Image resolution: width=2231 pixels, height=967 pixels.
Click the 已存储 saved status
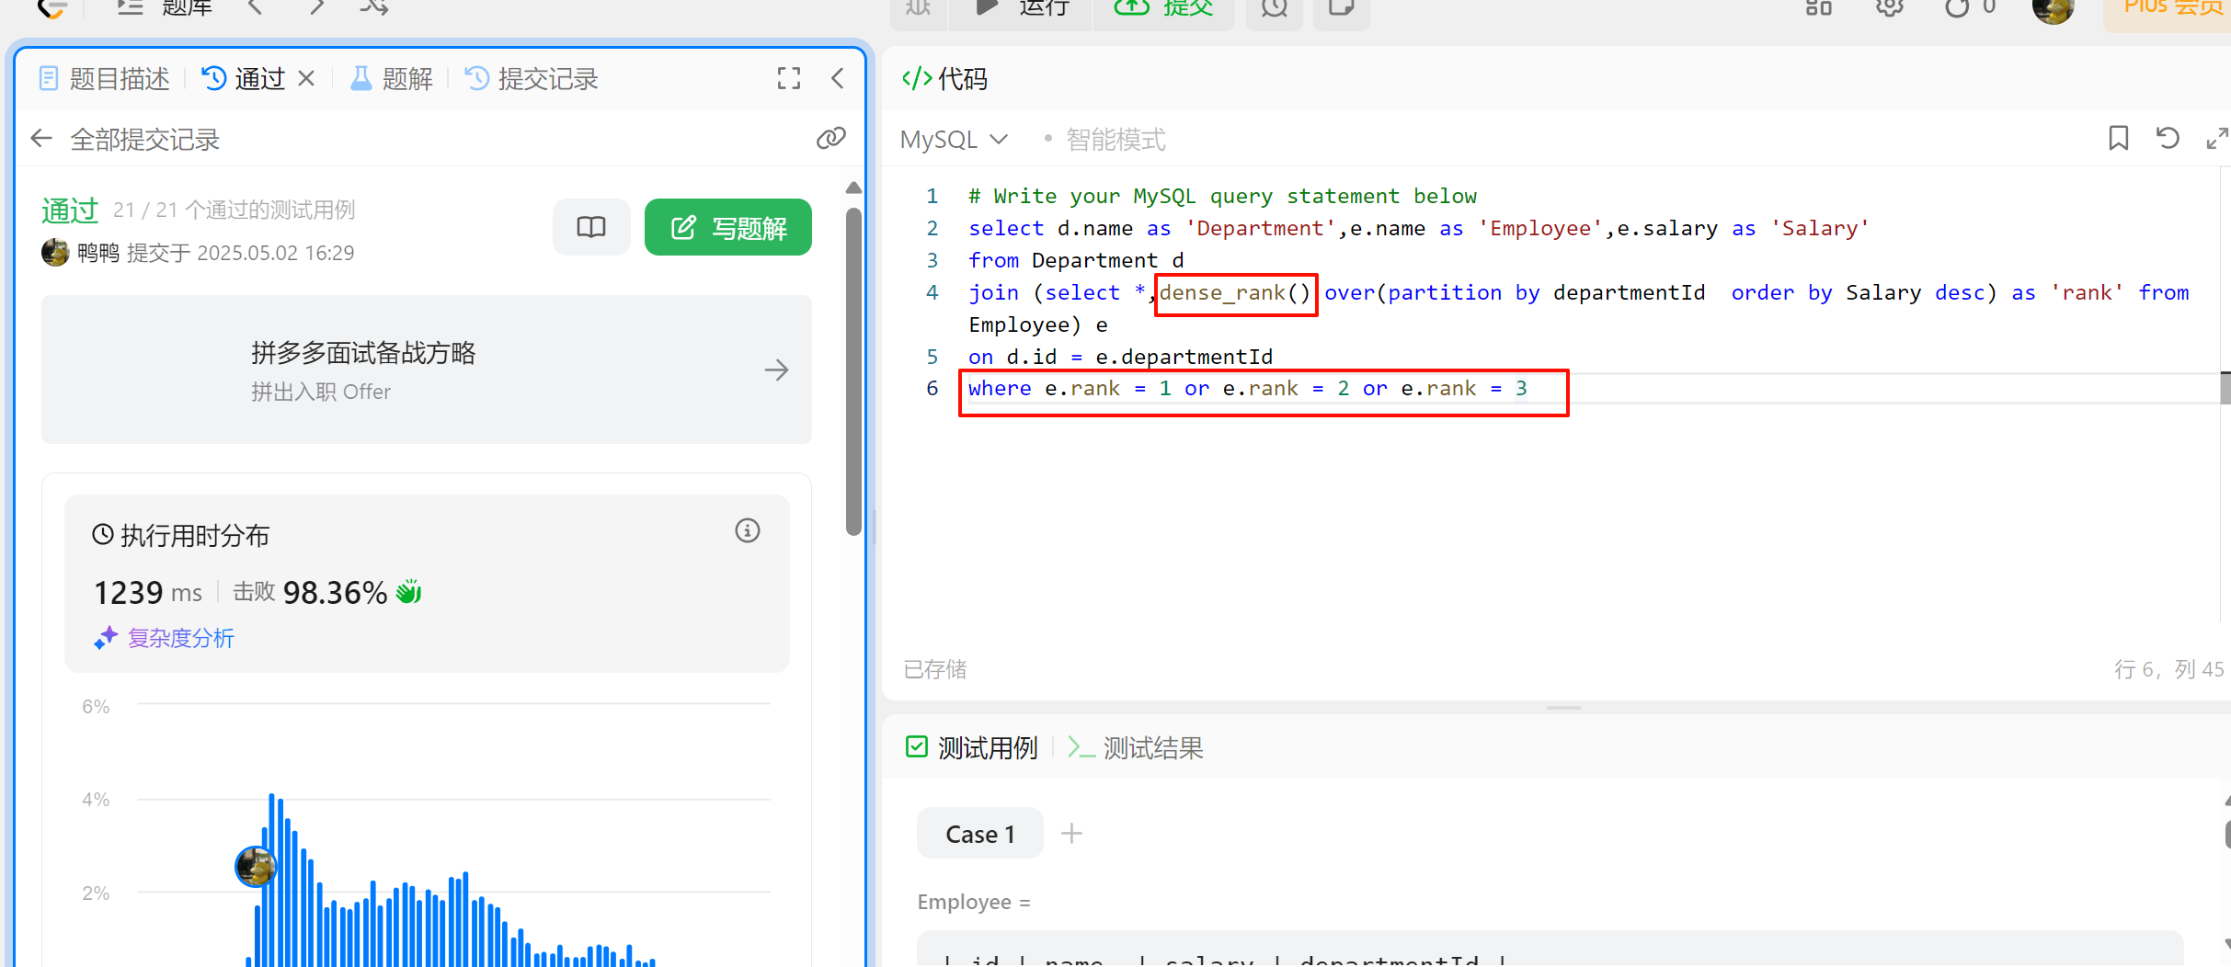pyautogui.click(x=935, y=669)
